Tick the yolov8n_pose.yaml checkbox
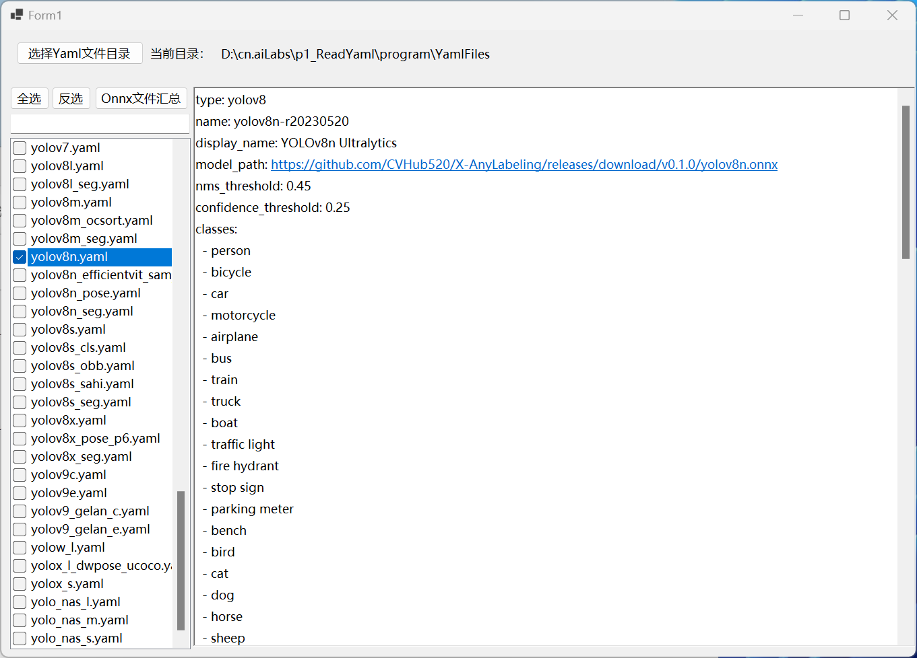This screenshot has width=917, height=658. pos(20,293)
